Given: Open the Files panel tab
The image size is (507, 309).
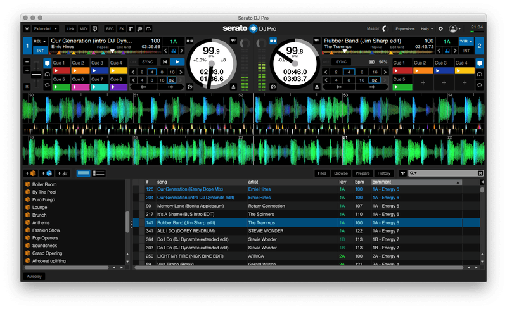Looking at the screenshot, I should [322, 173].
